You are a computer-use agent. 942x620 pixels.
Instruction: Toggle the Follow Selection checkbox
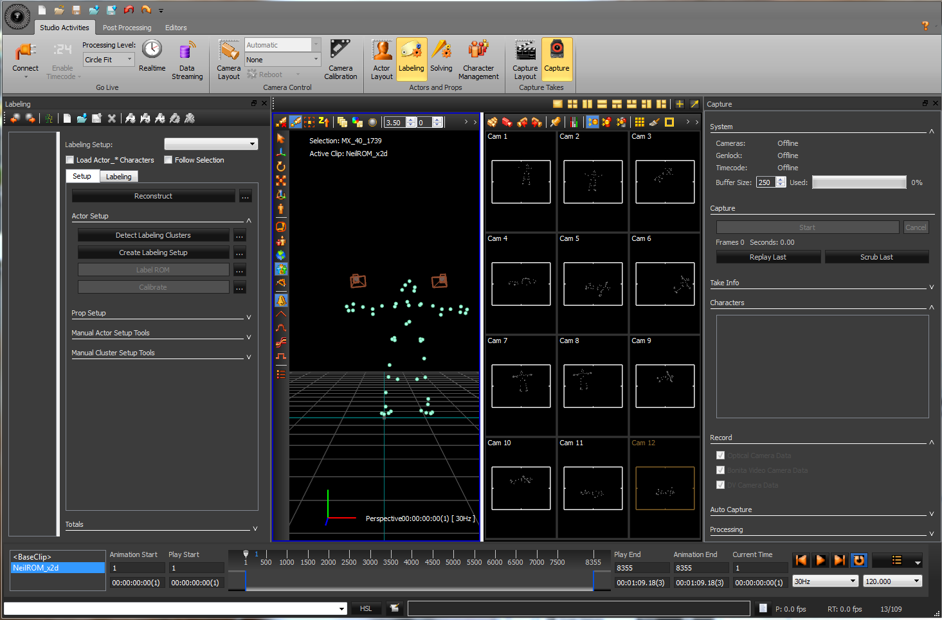pos(168,160)
